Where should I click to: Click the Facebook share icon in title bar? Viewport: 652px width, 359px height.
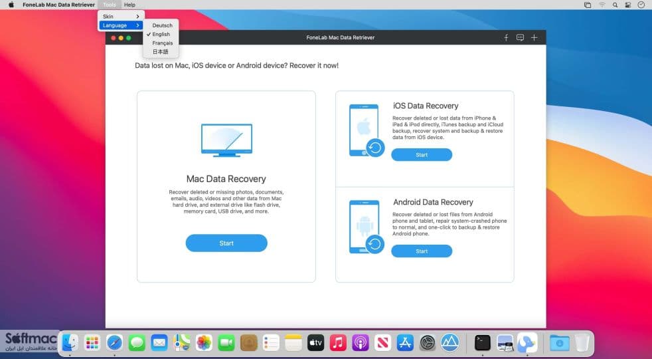(x=506, y=37)
